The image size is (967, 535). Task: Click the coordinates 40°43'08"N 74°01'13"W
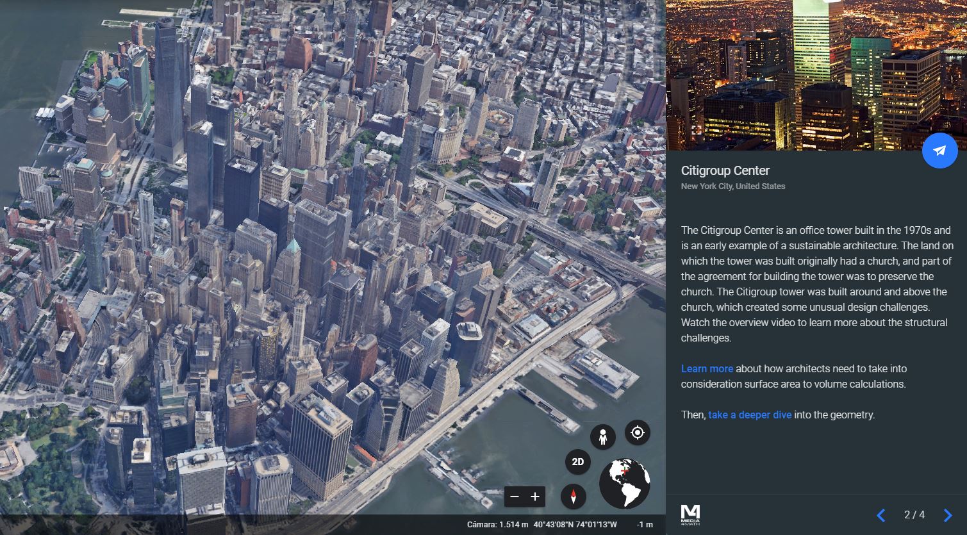(575, 525)
